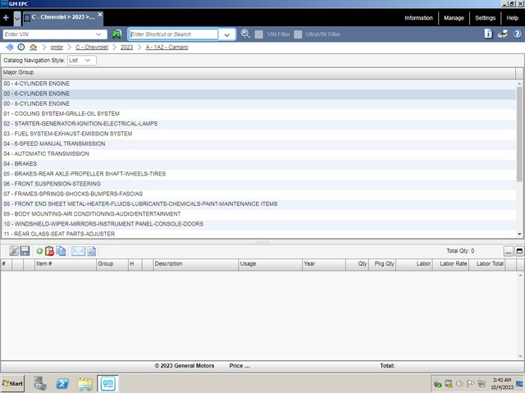Click the magnifying glass search icon
The height and width of the screenshot is (393, 525).
245,34
